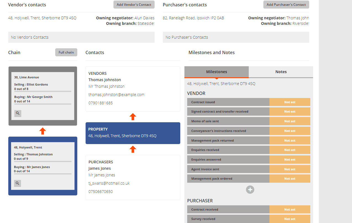Set status for Contract issued milestone
Image resolution: width=352 pixels, height=223 pixels.
click(290, 102)
